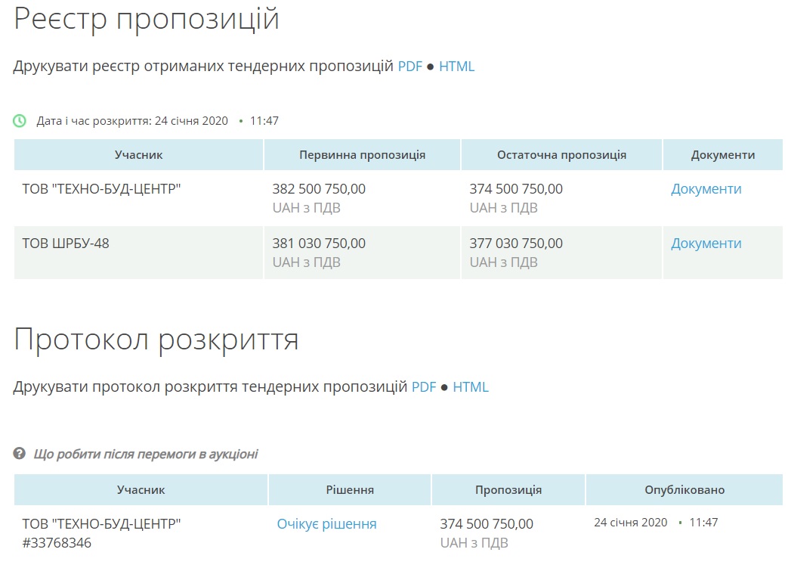Viewport: 788px width, 571px height.
Task: Click the "Опубліковано" column header
Action: (x=684, y=490)
